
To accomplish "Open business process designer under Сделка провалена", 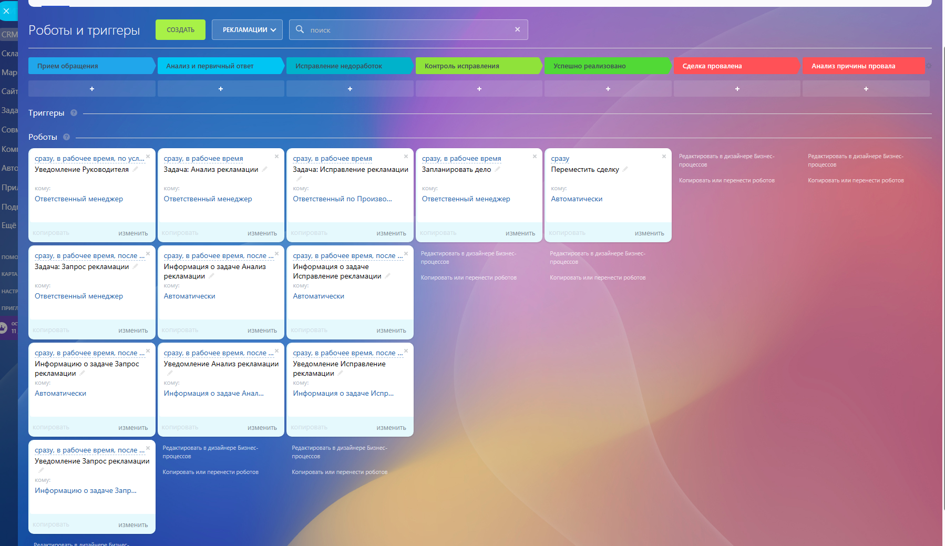I will point(727,160).
